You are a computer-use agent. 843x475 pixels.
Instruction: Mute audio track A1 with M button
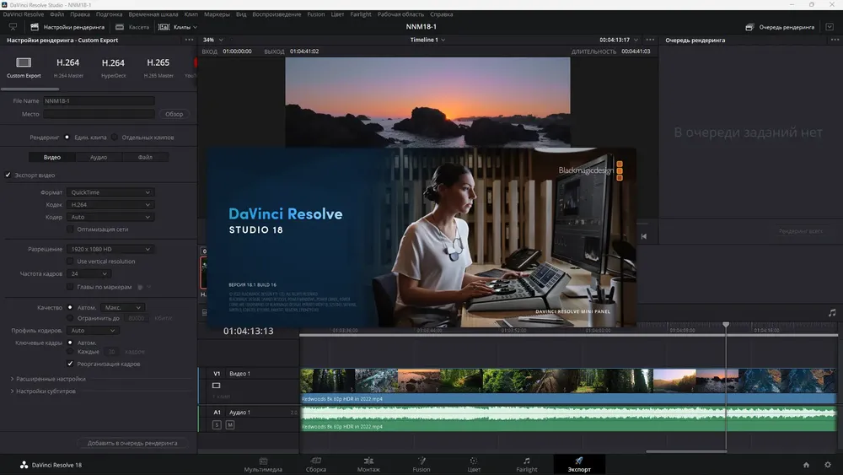tap(229, 424)
